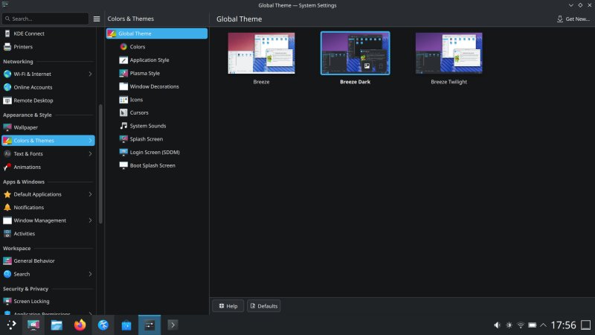This screenshot has width=595, height=335.
Task: Open Wallpaper settings
Action: 48,127
